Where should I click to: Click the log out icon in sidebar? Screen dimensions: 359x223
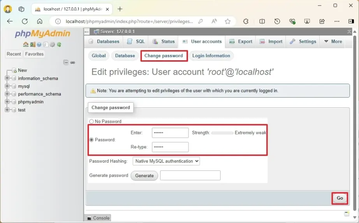pyautogui.click(x=32, y=44)
